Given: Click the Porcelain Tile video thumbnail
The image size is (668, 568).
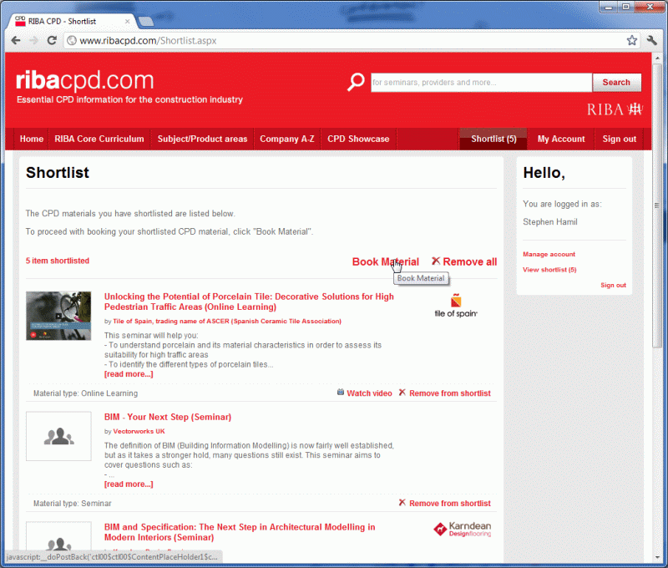Looking at the screenshot, I should pyautogui.click(x=58, y=316).
